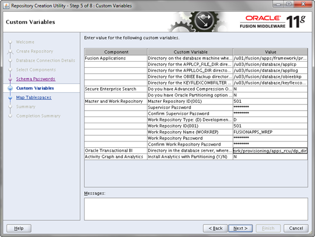
Task: Click 'Work Repository Type: (D) Developmen...' cell
Action: (190, 120)
